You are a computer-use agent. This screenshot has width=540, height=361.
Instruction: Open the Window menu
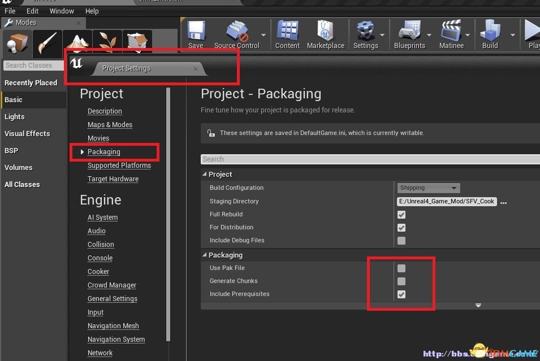62,11
